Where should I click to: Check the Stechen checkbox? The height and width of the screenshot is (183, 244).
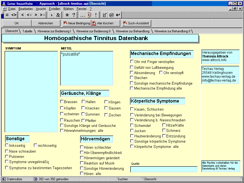(132, 77)
